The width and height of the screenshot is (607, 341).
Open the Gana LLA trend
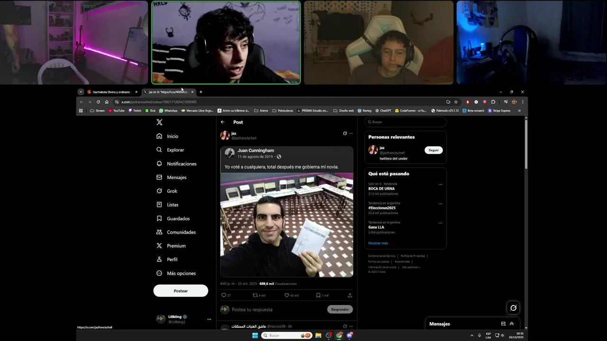click(x=376, y=227)
